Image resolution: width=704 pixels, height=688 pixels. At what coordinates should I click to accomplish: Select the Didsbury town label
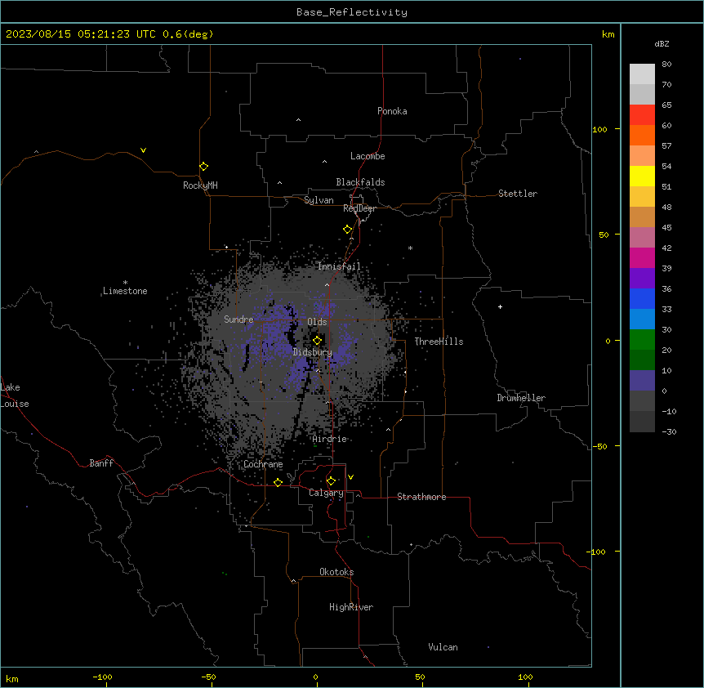point(313,352)
